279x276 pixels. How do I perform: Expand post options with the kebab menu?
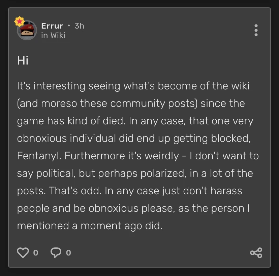click(x=256, y=30)
